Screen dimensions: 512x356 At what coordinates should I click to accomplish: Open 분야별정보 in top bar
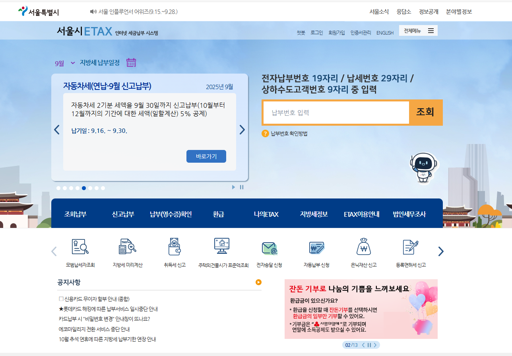coord(459,12)
